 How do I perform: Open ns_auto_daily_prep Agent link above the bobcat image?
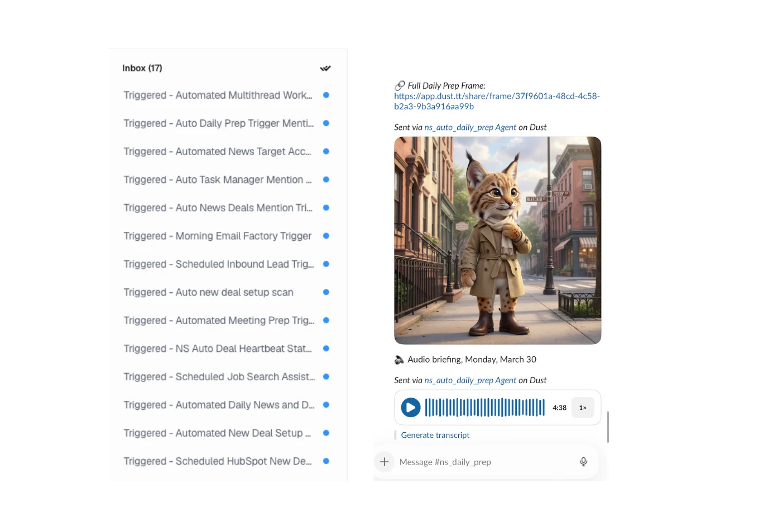pos(470,127)
